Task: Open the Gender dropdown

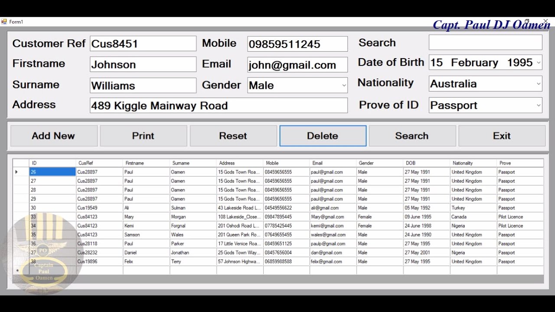Action: [344, 85]
